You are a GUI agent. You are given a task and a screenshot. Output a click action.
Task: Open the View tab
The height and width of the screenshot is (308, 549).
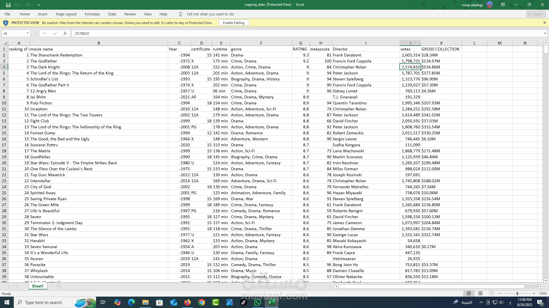coord(148,14)
